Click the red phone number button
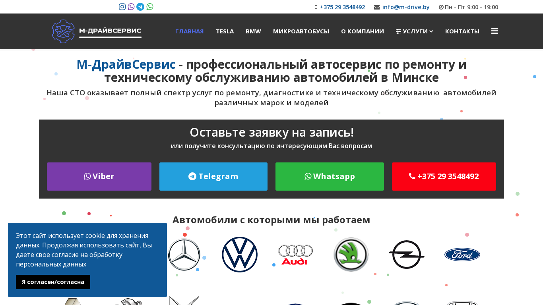Viewport: 543px width, 305px height. click(444, 176)
